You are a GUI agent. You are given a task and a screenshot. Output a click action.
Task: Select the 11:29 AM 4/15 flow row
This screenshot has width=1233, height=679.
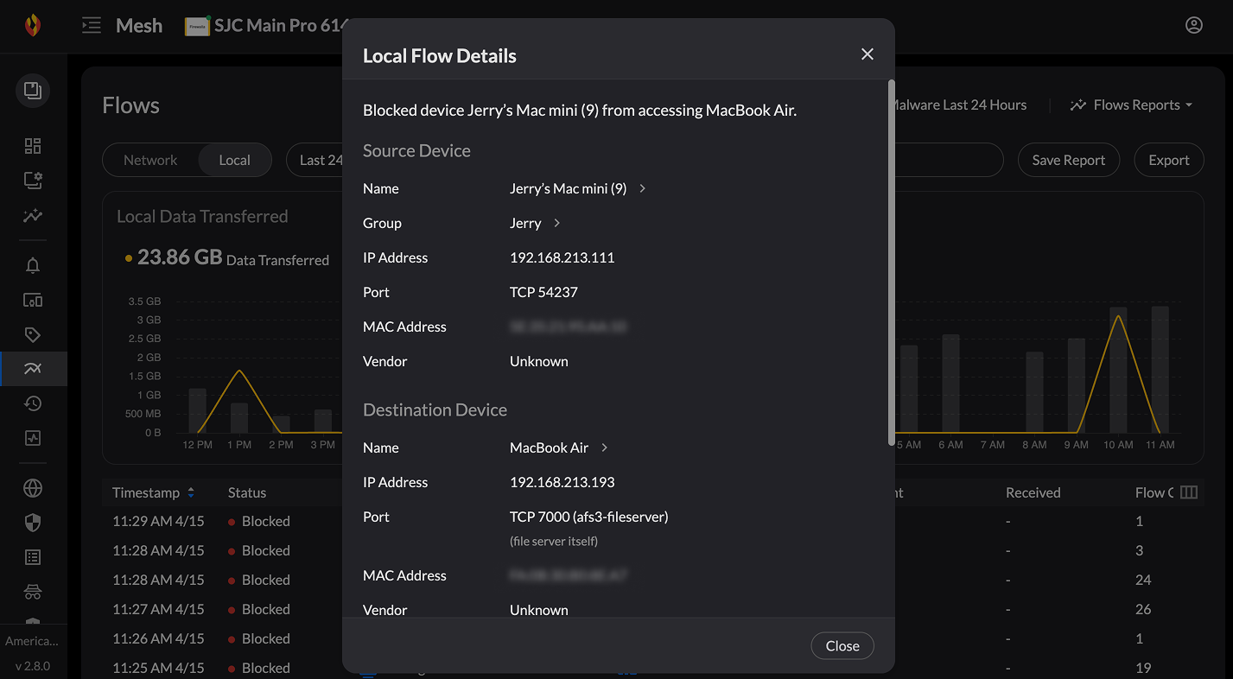(653, 521)
